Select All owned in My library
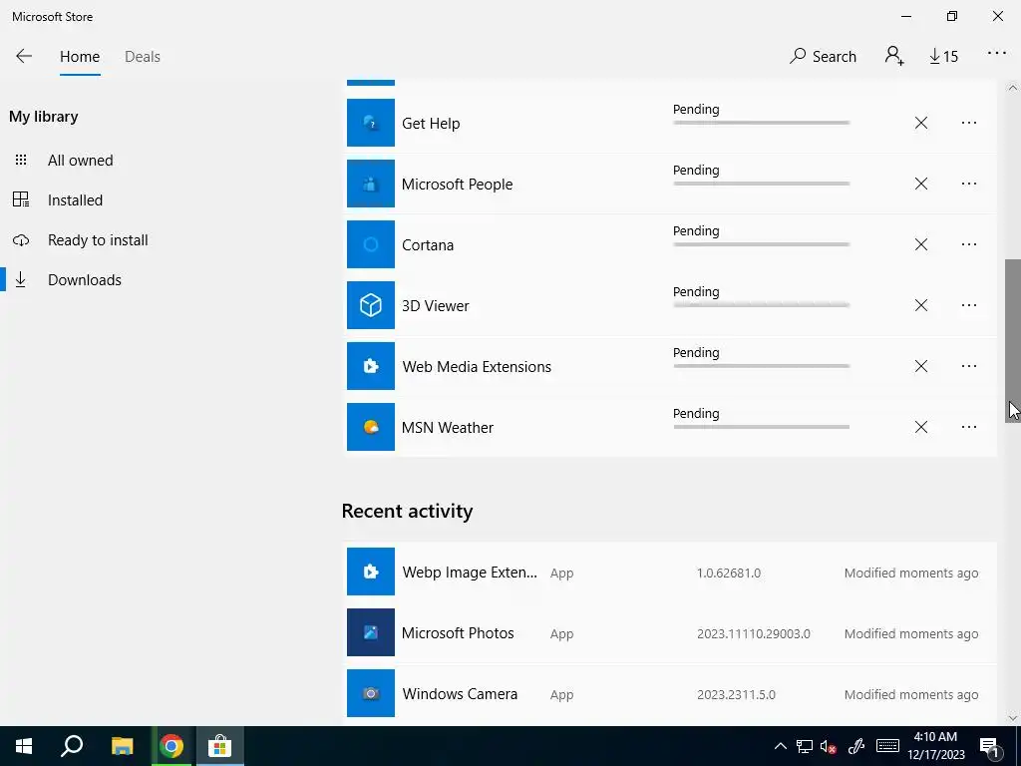The image size is (1021, 766). (x=80, y=161)
